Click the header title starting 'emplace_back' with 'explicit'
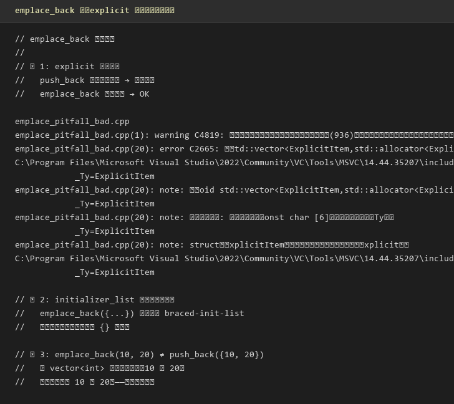Image resolution: width=454 pixels, height=404 pixels. coord(94,11)
